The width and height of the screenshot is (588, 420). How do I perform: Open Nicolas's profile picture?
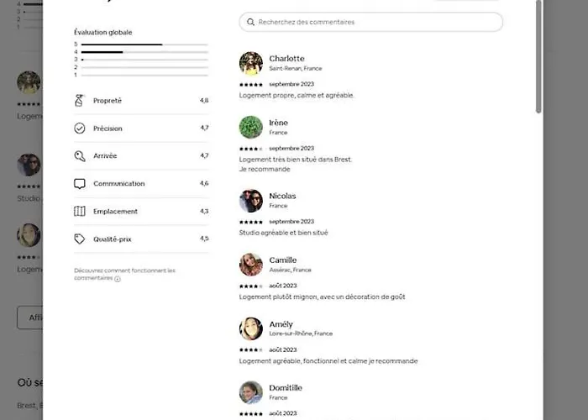(251, 201)
